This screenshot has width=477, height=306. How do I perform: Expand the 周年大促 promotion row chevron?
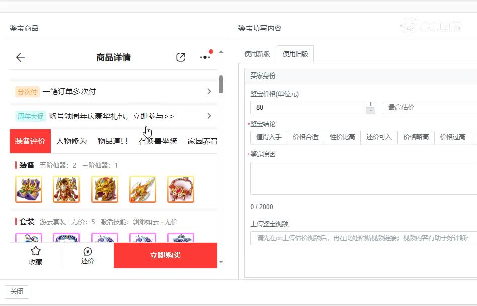click(210, 115)
